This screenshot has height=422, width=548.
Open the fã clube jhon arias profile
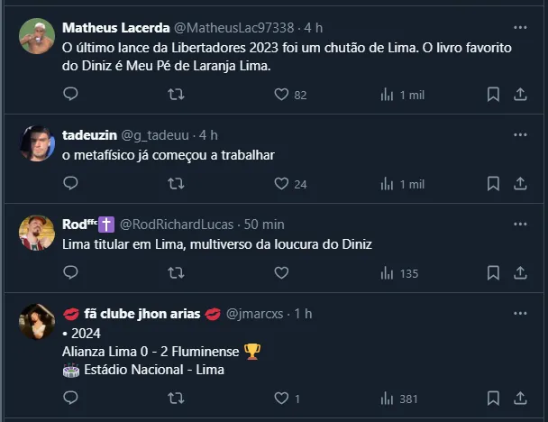tap(142, 313)
